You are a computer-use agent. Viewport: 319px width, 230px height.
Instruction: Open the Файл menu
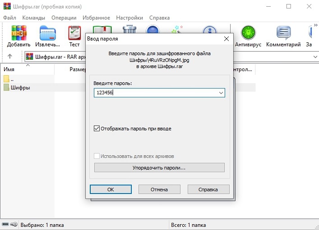click(x=9, y=18)
